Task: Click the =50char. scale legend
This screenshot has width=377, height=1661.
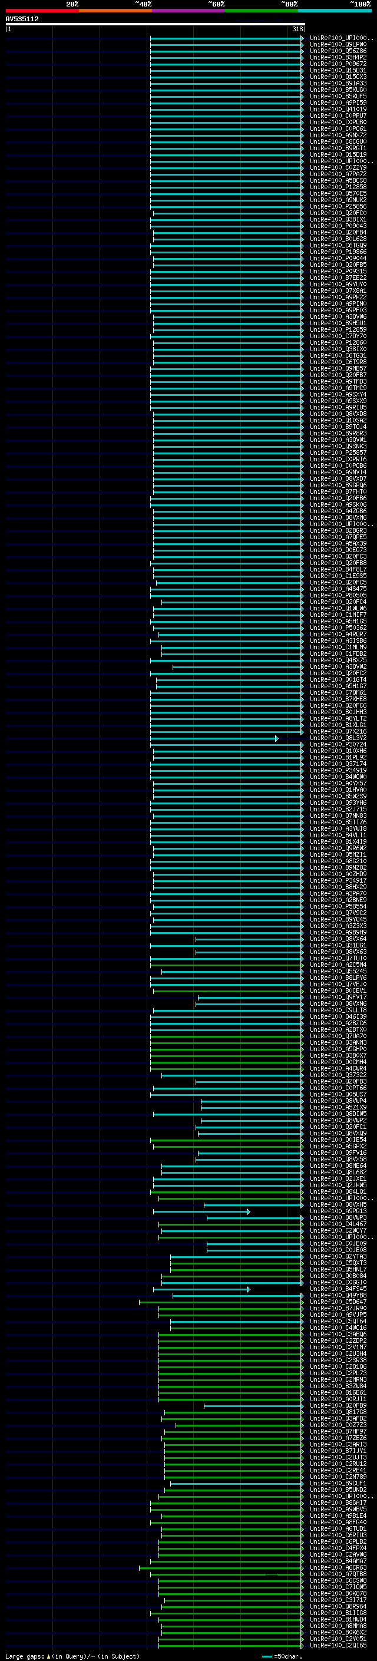Action: point(282,1656)
